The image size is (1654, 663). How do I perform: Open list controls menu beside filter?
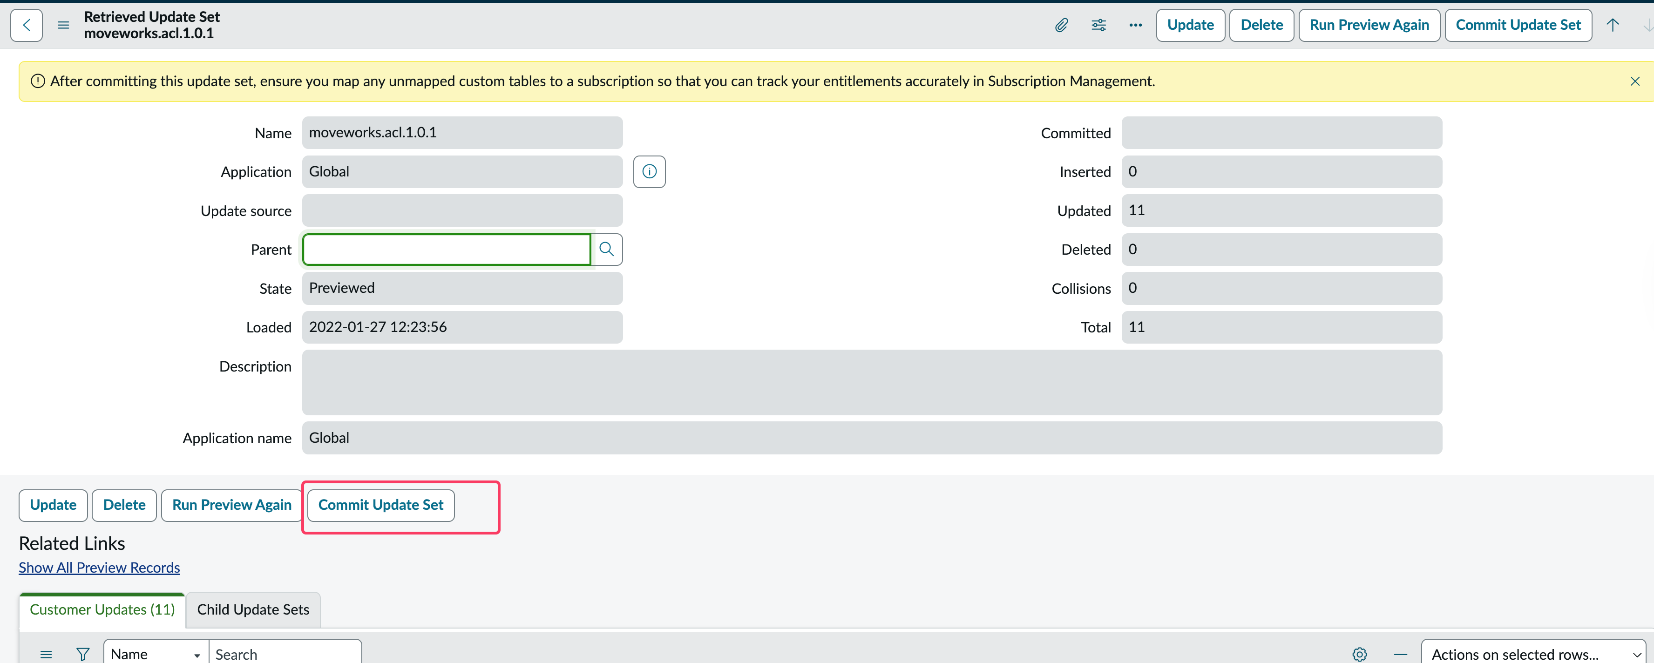tap(46, 654)
